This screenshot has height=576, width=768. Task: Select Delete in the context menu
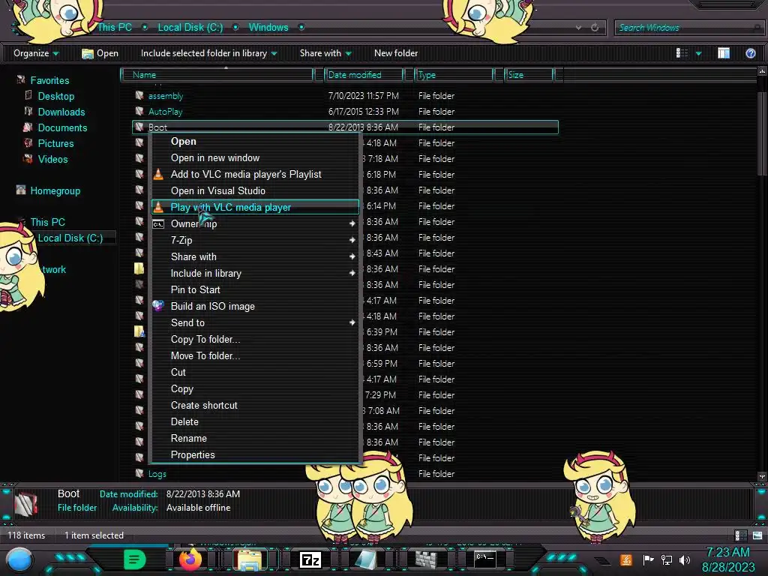pyautogui.click(x=255, y=421)
